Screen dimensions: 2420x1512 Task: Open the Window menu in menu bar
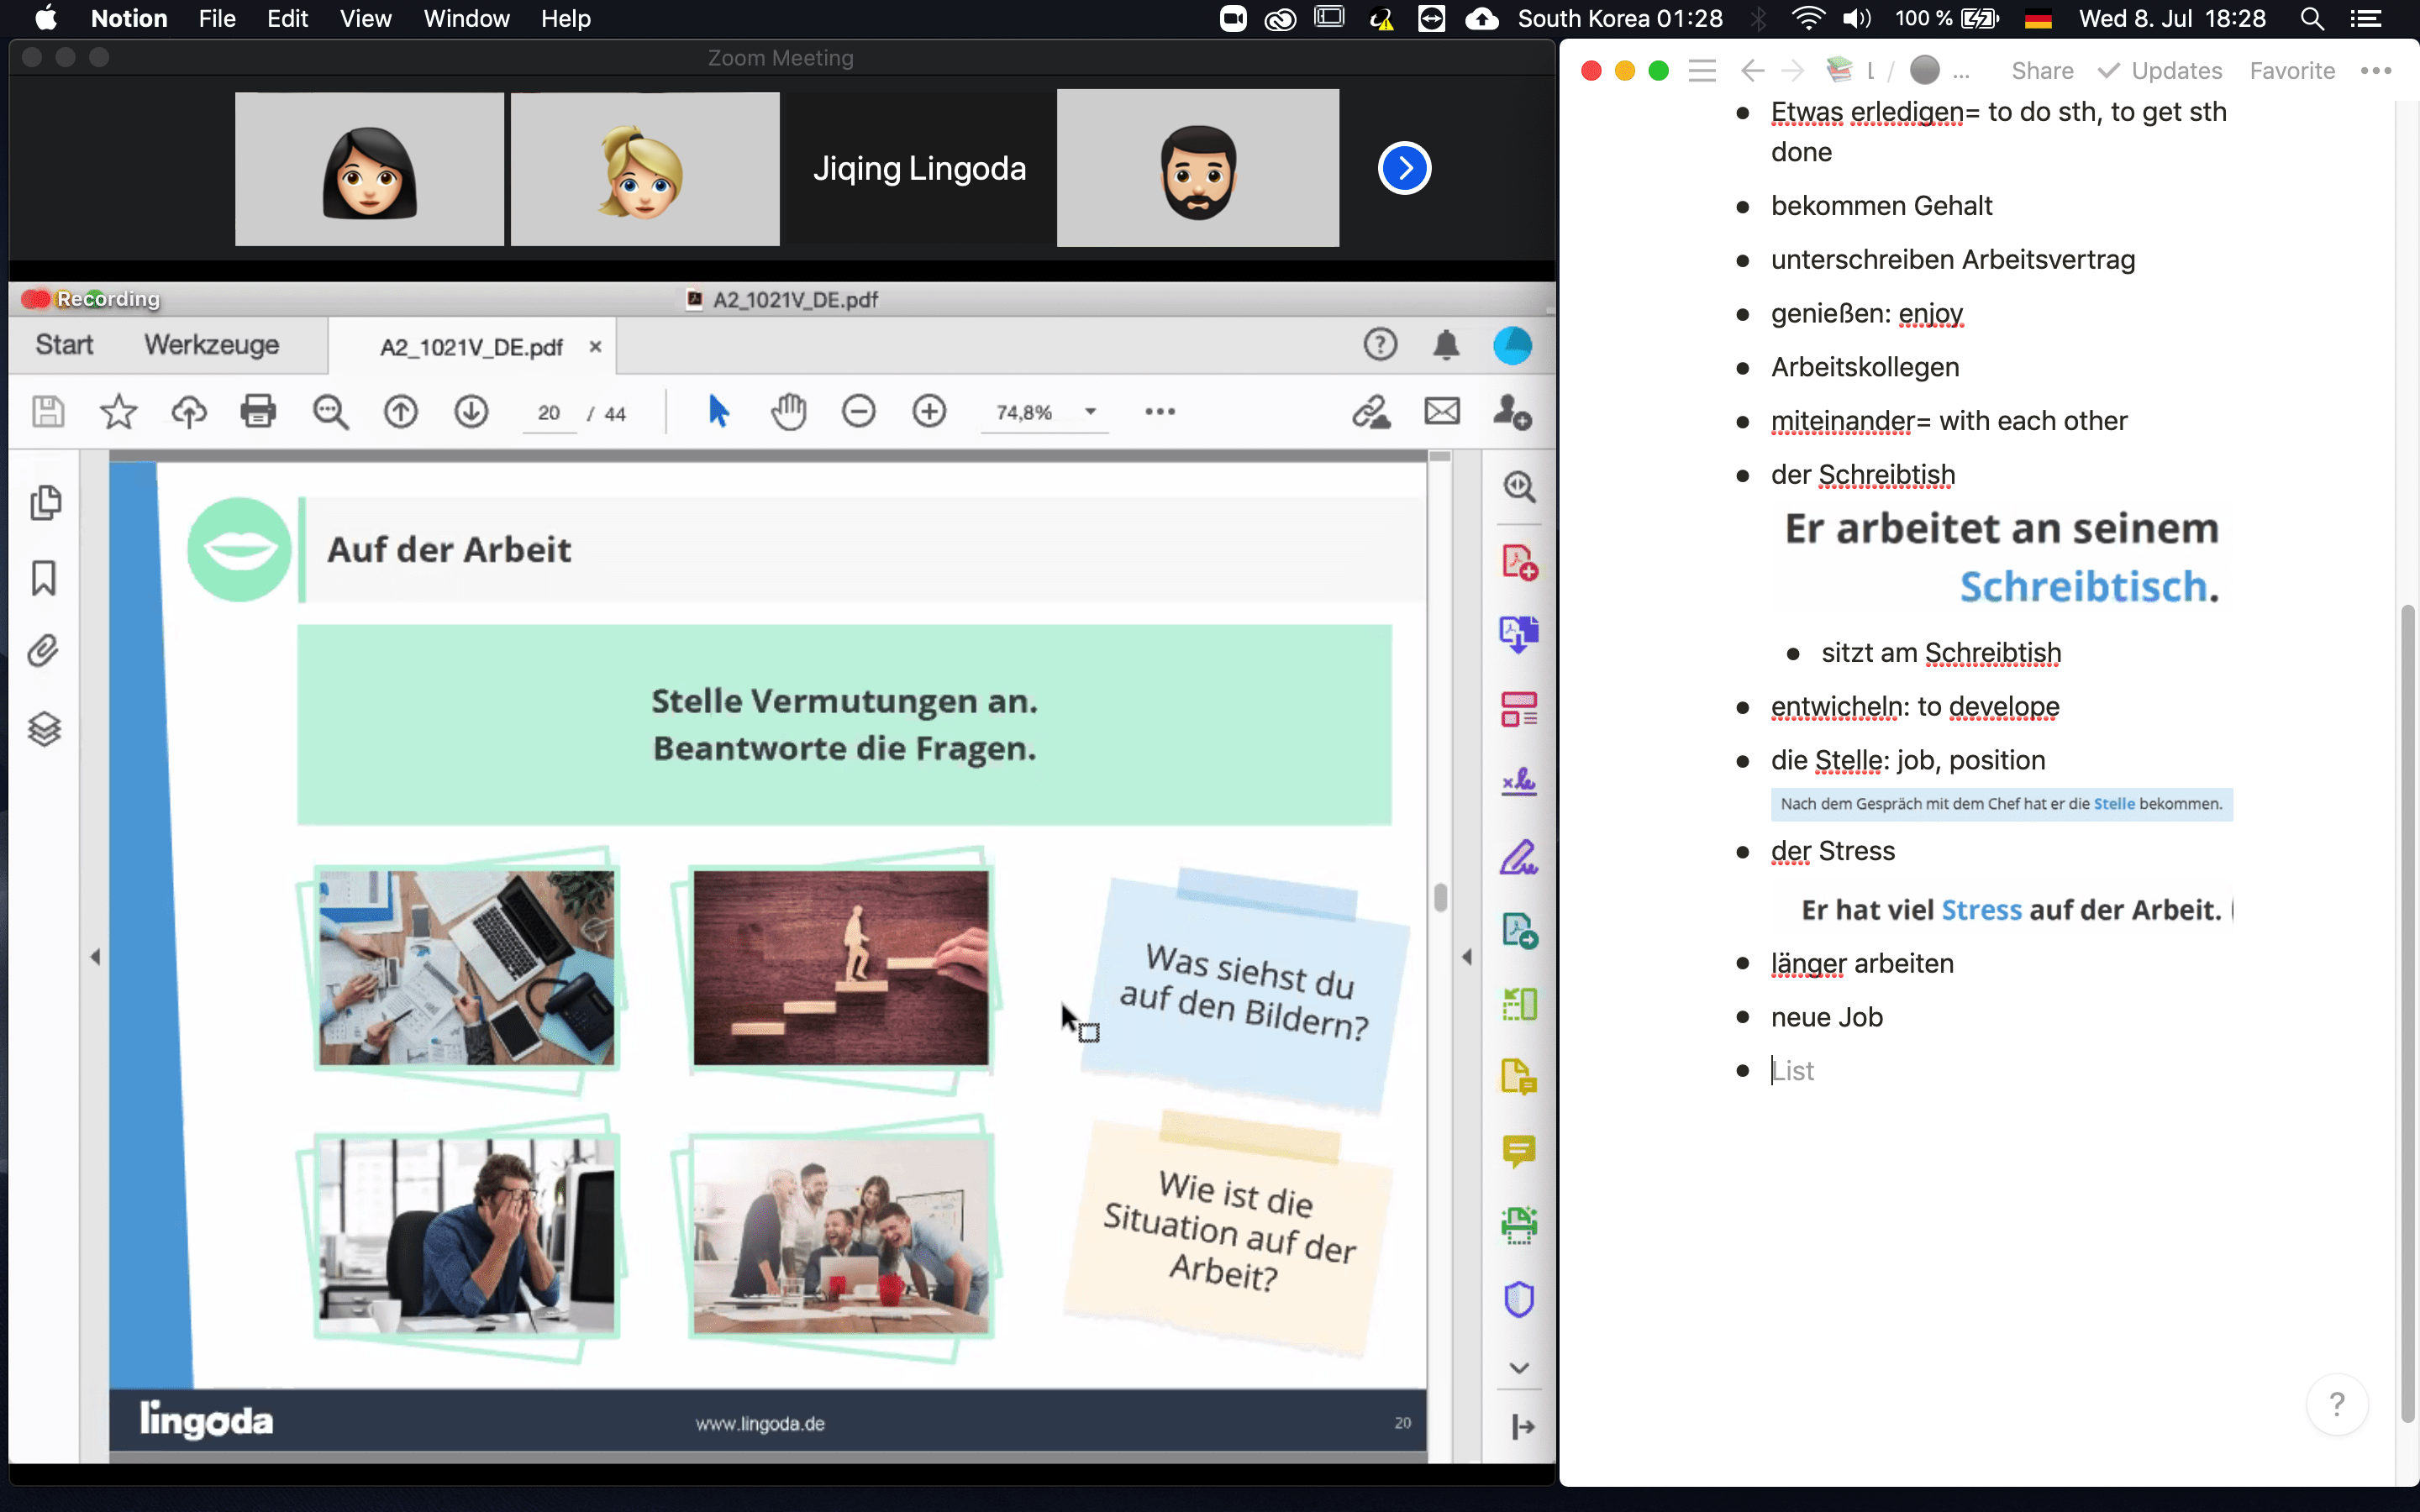pyautogui.click(x=466, y=18)
